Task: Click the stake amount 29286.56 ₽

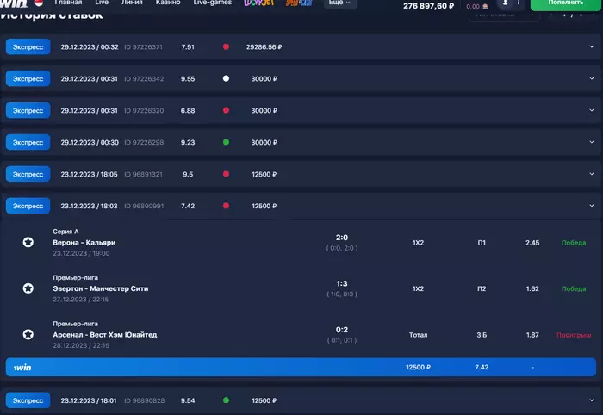Action: (264, 46)
